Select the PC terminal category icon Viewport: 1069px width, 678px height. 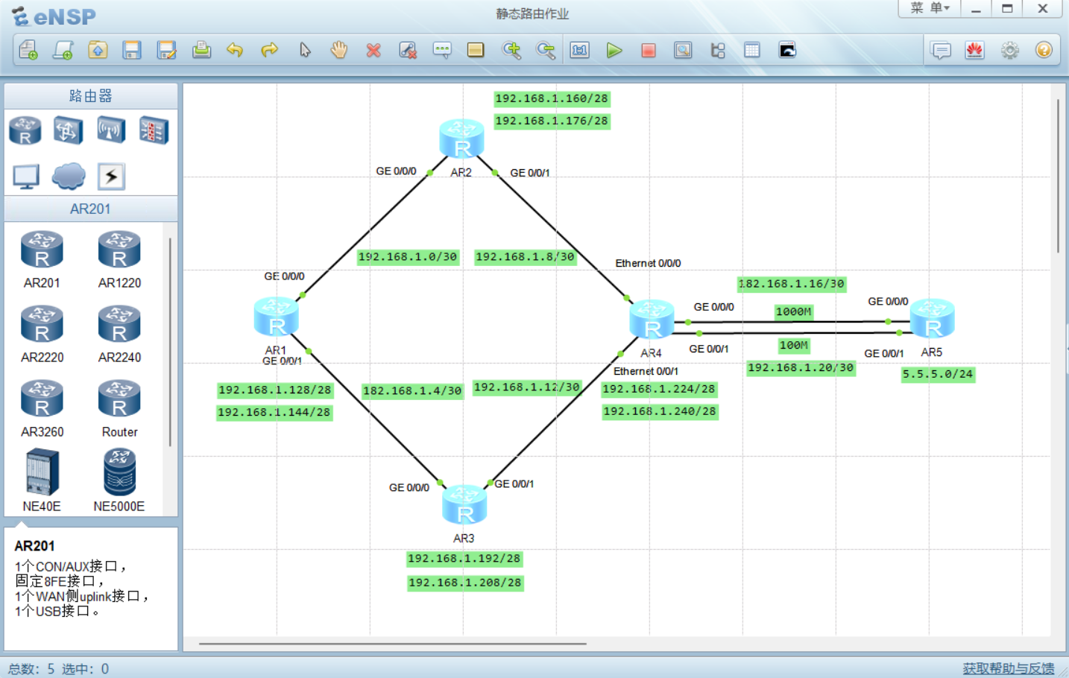coord(26,177)
